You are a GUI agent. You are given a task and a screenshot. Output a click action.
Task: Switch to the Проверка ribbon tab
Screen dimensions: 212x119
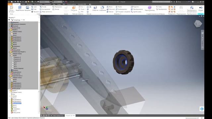(x=29, y=4)
